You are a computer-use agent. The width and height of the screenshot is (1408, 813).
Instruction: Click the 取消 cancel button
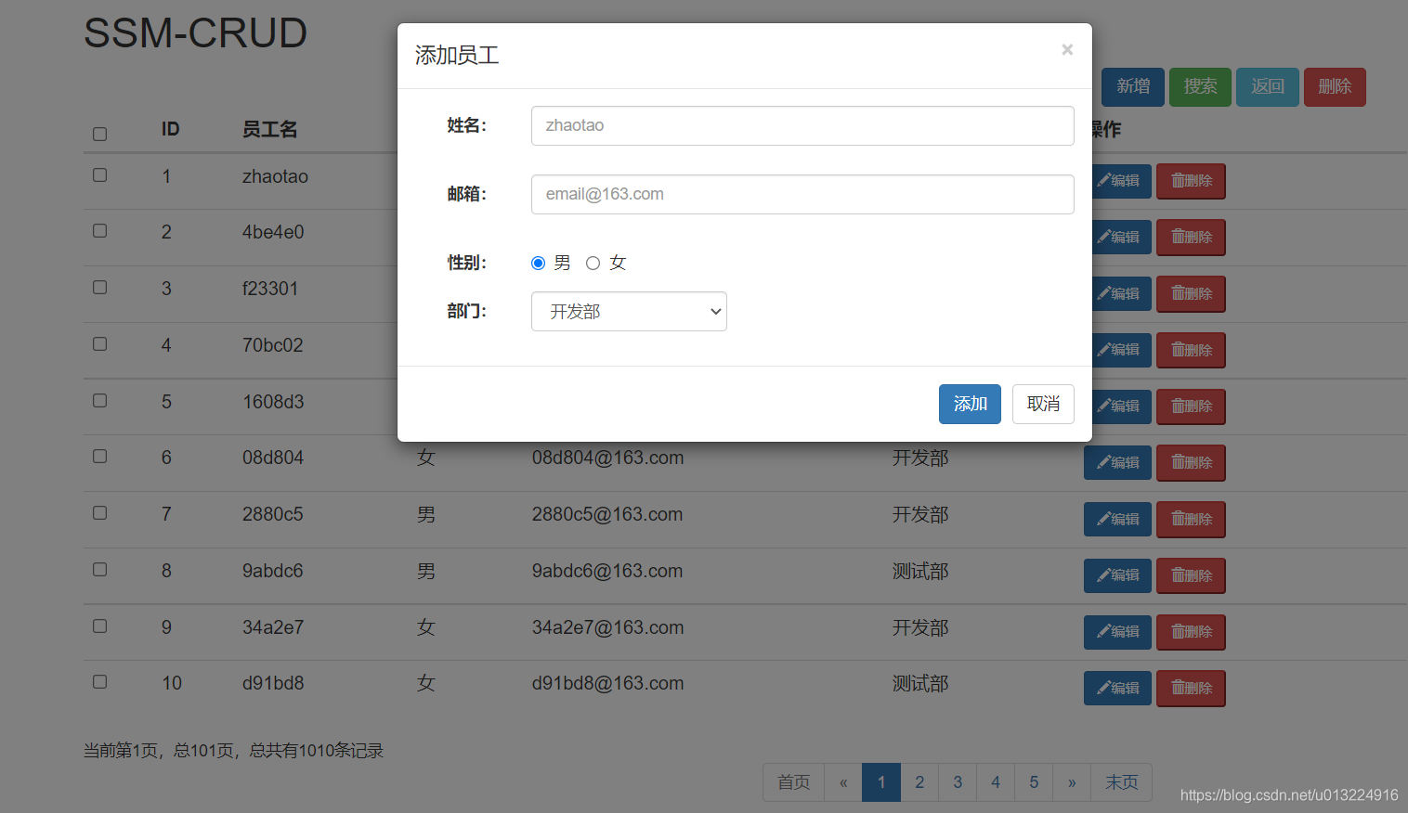[1043, 404]
